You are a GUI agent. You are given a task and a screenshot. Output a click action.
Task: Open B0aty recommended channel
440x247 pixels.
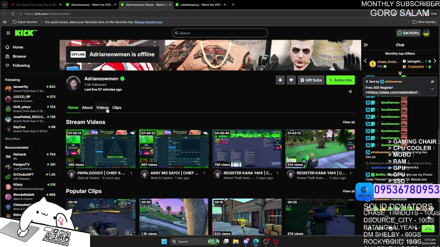point(30,187)
